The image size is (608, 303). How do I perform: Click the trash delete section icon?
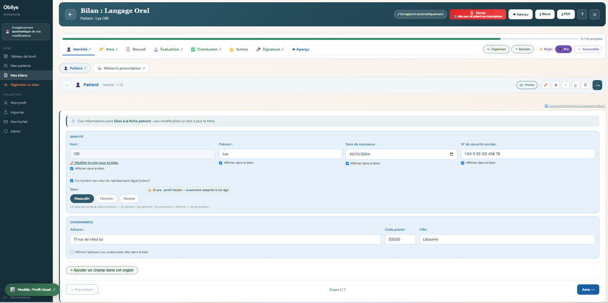coord(585,85)
